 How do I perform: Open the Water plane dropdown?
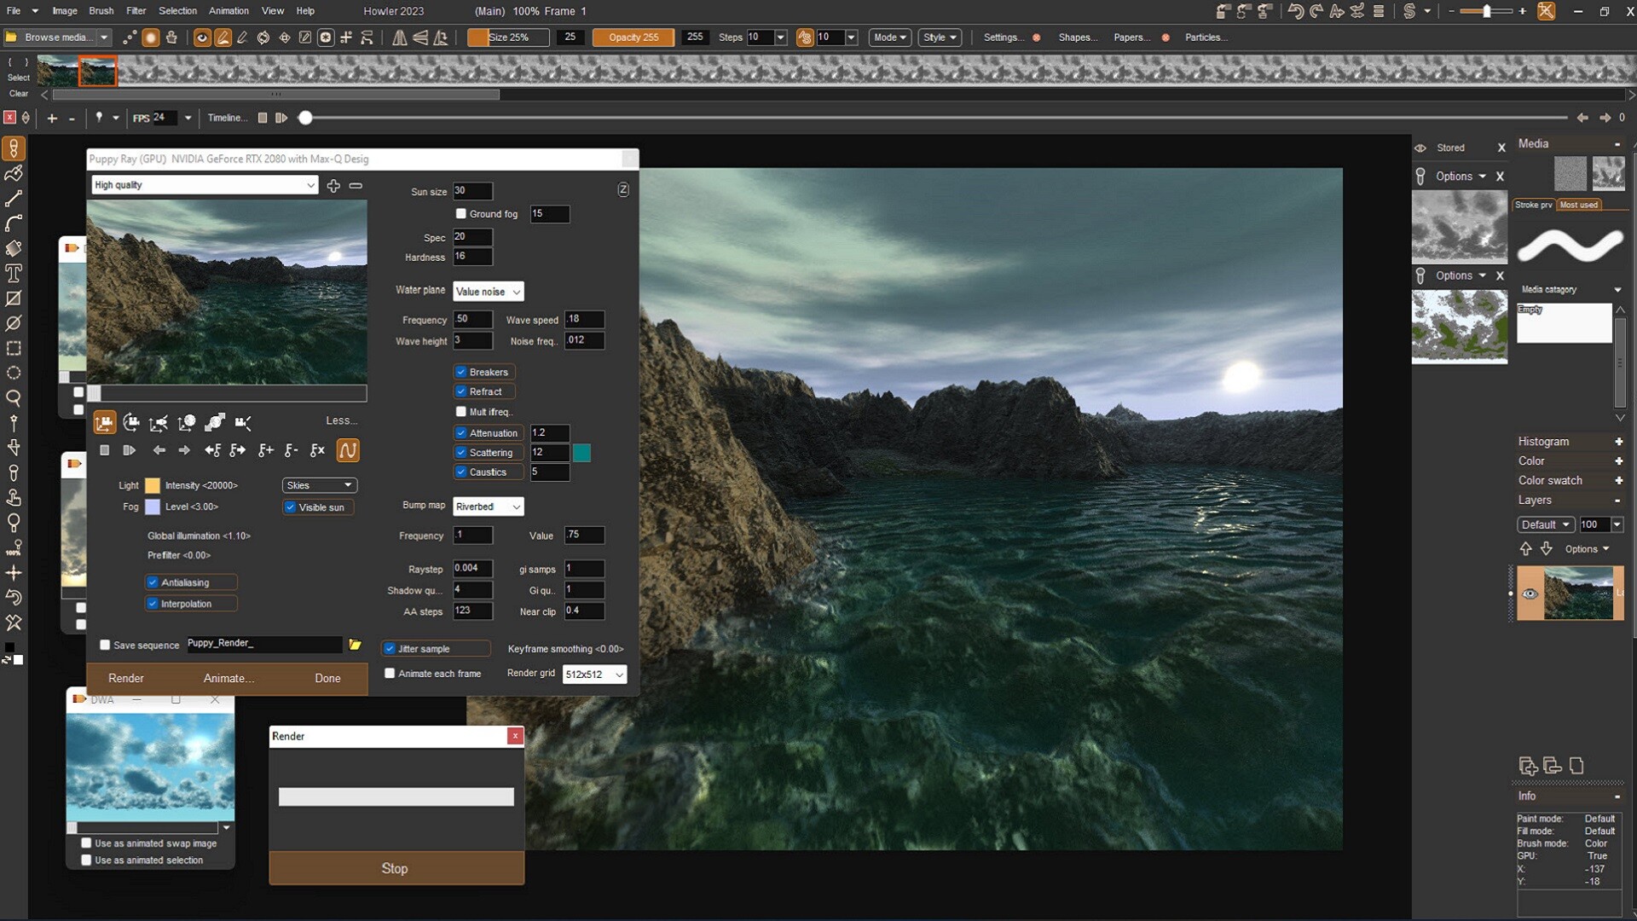[488, 291]
